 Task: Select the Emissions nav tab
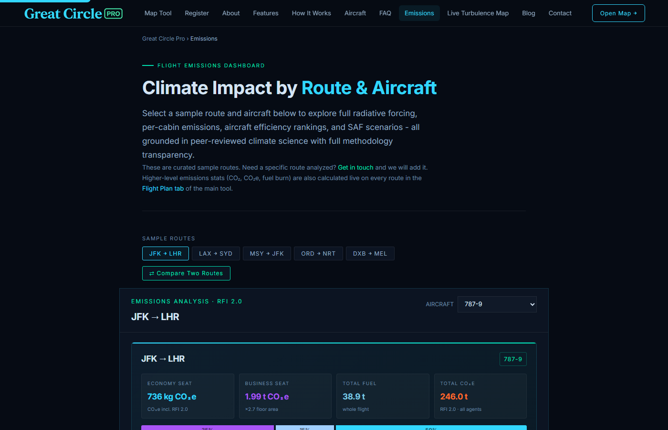coord(419,13)
